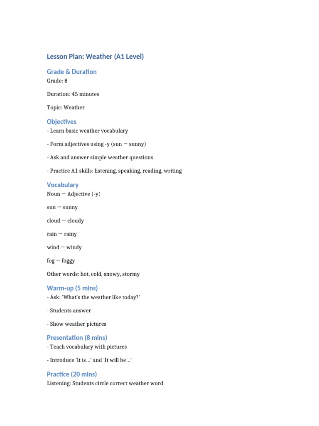Click the Objectives heading
Viewport: 319px width, 426px height.
click(x=61, y=122)
